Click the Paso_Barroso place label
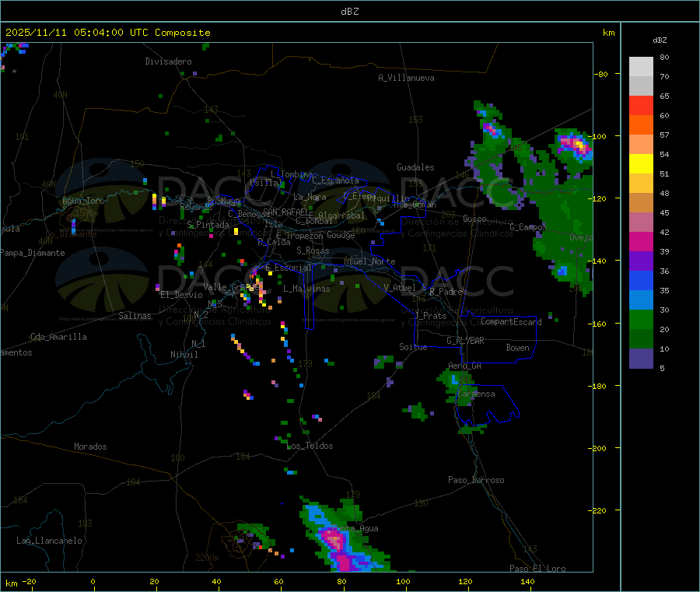This screenshot has width=700, height=592. (476, 480)
